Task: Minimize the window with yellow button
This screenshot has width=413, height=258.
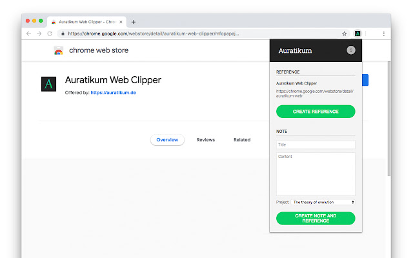Action: click(34, 21)
